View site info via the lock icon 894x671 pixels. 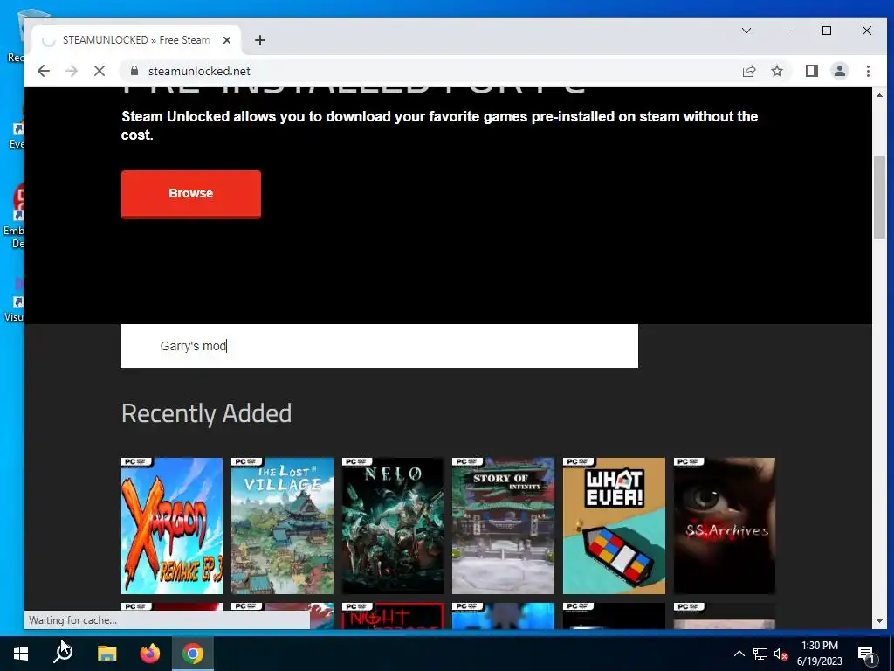[134, 71]
